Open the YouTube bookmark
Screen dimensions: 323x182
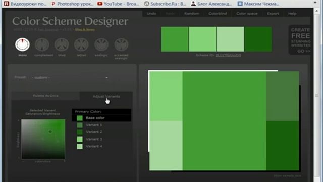(x=118, y=4)
